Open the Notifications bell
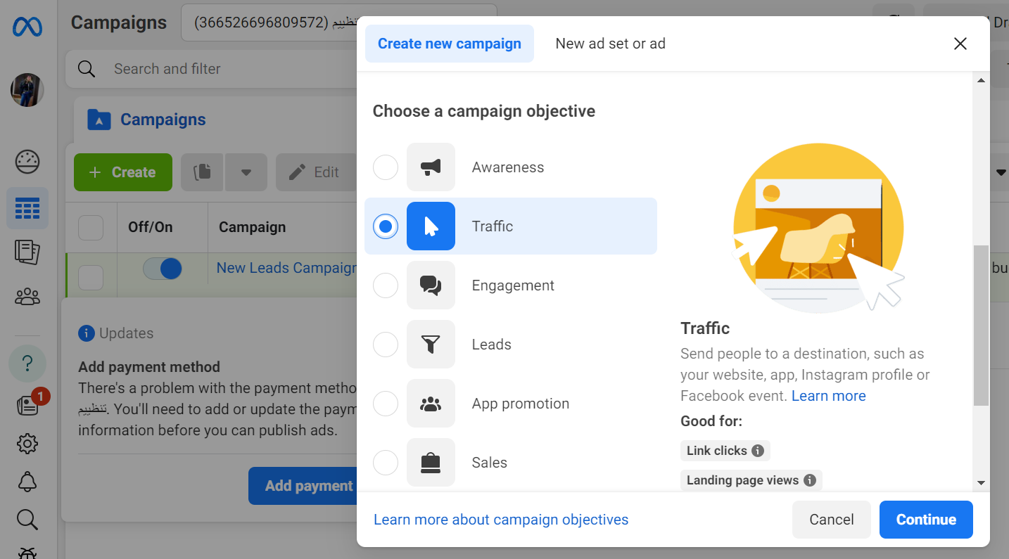This screenshot has height=559, width=1009. point(27,481)
